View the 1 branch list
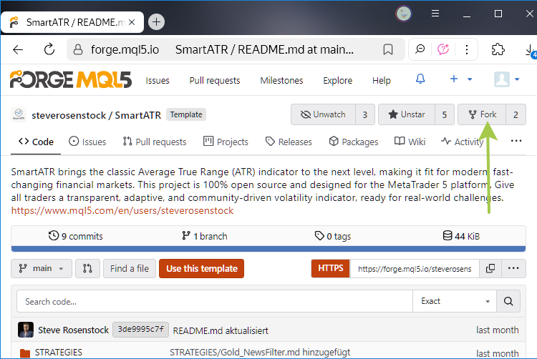 coord(205,236)
